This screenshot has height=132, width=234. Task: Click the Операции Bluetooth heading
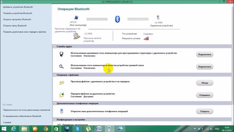(x=73, y=9)
